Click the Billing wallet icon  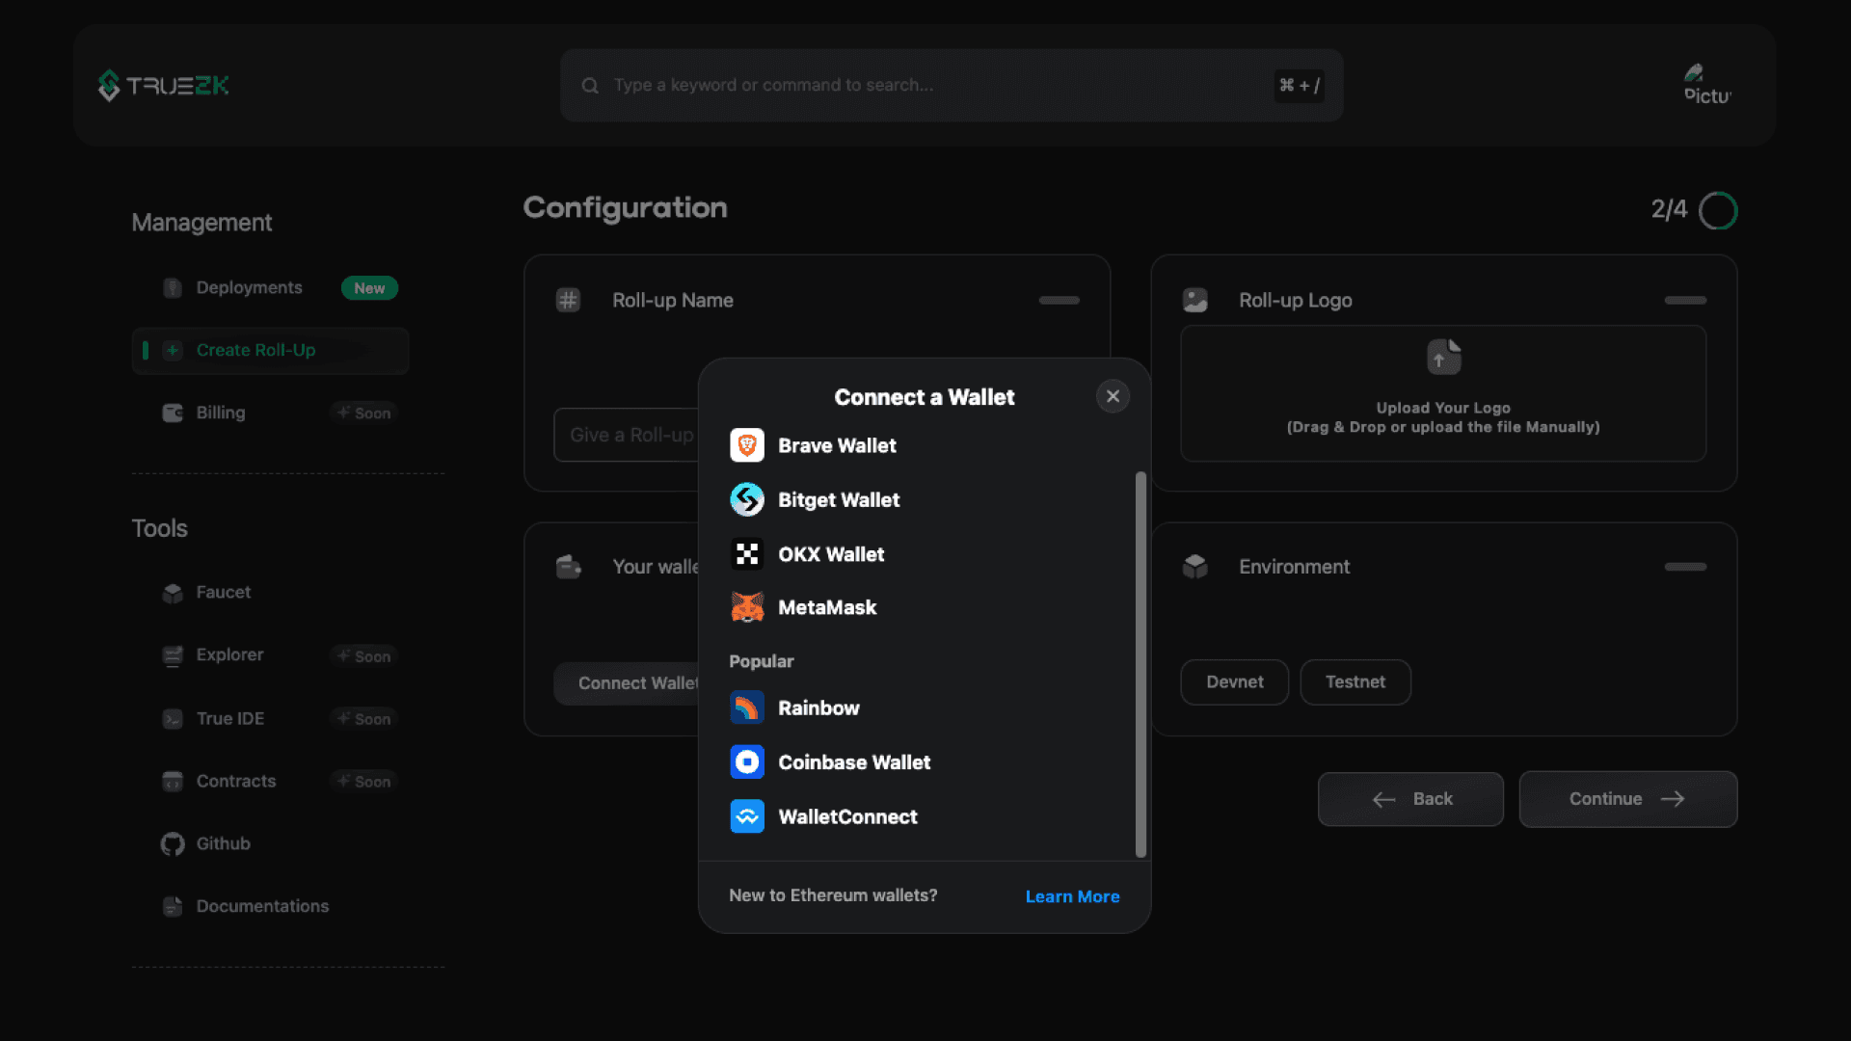pyautogui.click(x=173, y=413)
